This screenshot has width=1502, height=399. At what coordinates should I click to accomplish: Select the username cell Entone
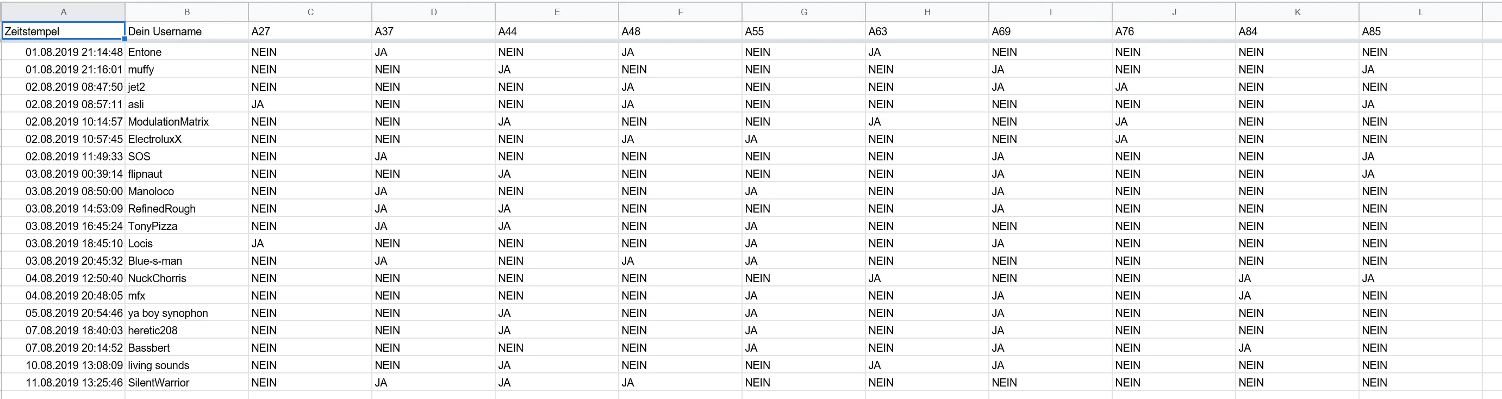pos(186,52)
